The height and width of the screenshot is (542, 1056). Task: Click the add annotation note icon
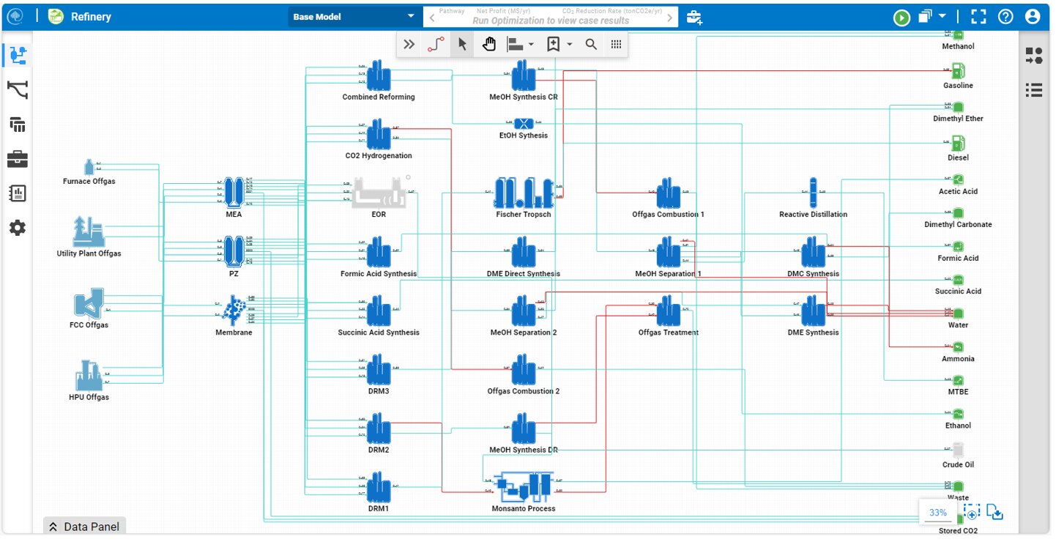coord(553,45)
